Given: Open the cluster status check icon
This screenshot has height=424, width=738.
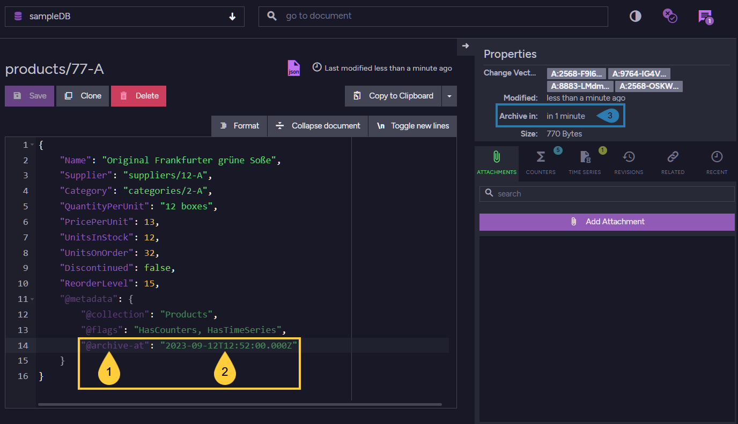Looking at the screenshot, I should 669,16.
